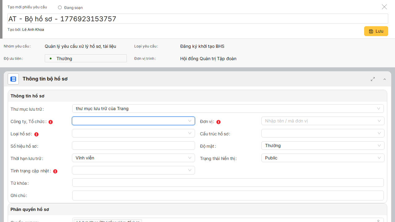Expand the Thời hạn lưu trữ dropdown
This screenshot has height=222, width=395.
pos(133,158)
